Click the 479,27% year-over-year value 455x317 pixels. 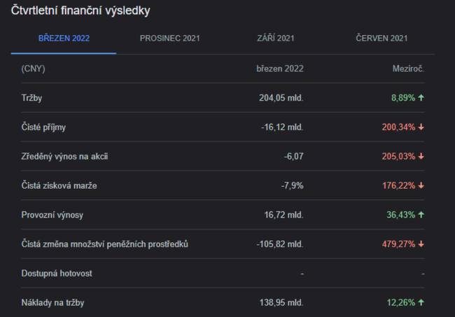pyautogui.click(x=398, y=244)
